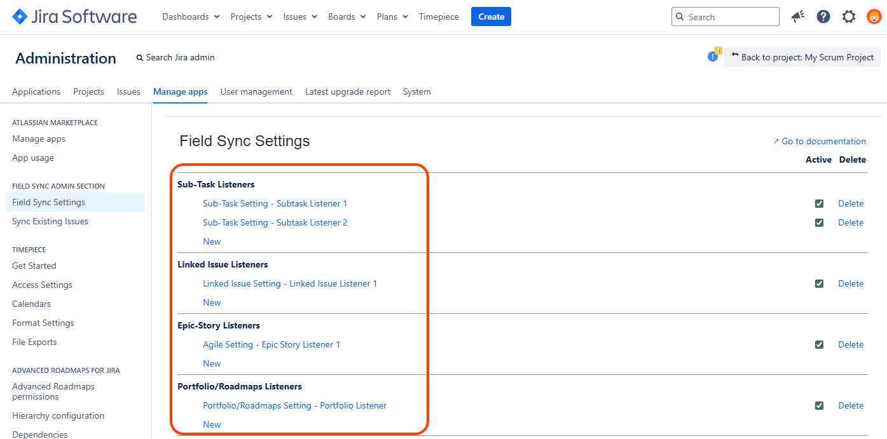Image resolution: width=887 pixels, height=439 pixels.
Task: Click the blue Create button
Action: (491, 17)
